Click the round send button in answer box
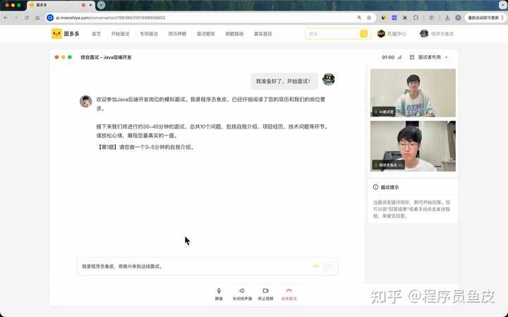This screenshot has width=508, height=317. pyautogui.click(x=329, y=266)
